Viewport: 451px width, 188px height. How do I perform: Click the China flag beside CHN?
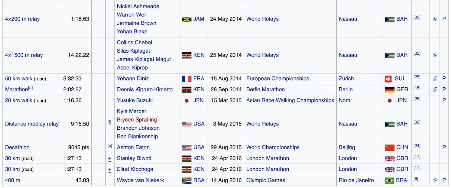pos(389,147)
